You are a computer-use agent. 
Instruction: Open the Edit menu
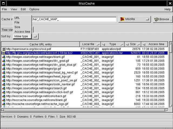point(23,9)
